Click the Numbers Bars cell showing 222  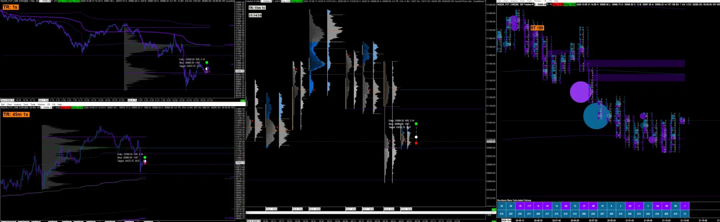coord(510,214)
